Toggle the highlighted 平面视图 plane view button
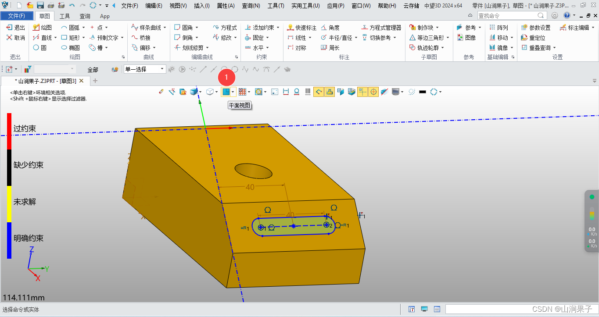 pyautogui.click(x=227, y=91)
